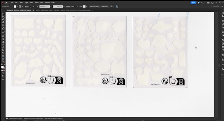Click the Change Screen Mode icon

click(3, 76)
